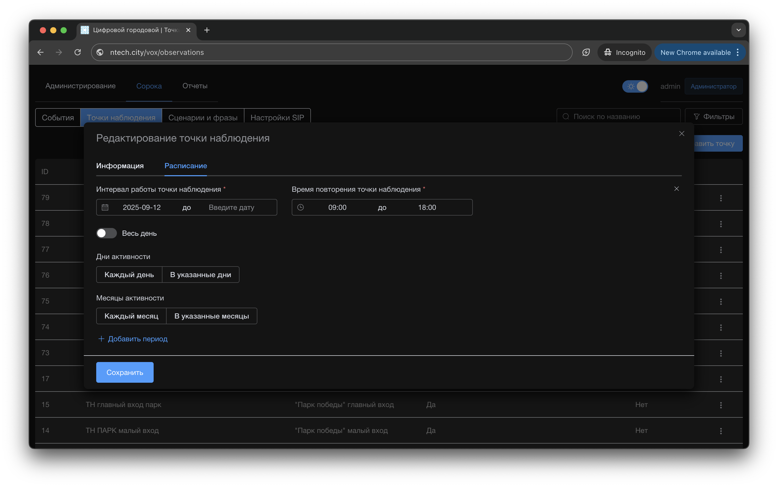Expand the browser tab search chevron
The image size is (778, 487).
[x=738, y=30]
